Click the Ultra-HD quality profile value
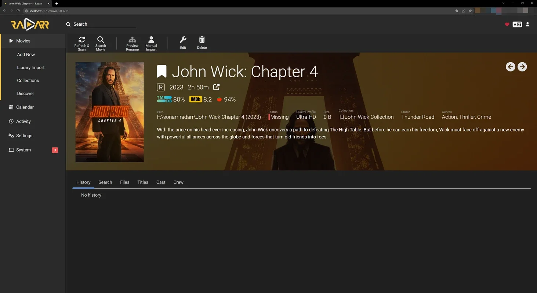The width and height of the screenshot is (537, 293). click(x=306, y=117)
